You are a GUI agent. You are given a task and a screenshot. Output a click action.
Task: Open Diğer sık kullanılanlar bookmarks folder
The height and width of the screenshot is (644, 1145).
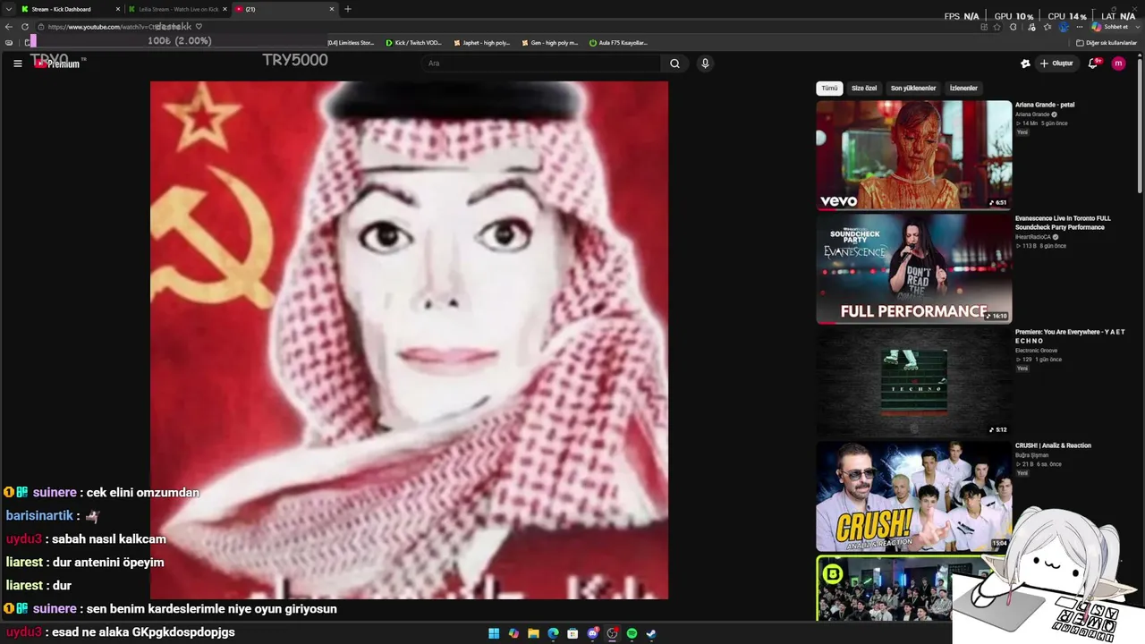click(1107, 43)
